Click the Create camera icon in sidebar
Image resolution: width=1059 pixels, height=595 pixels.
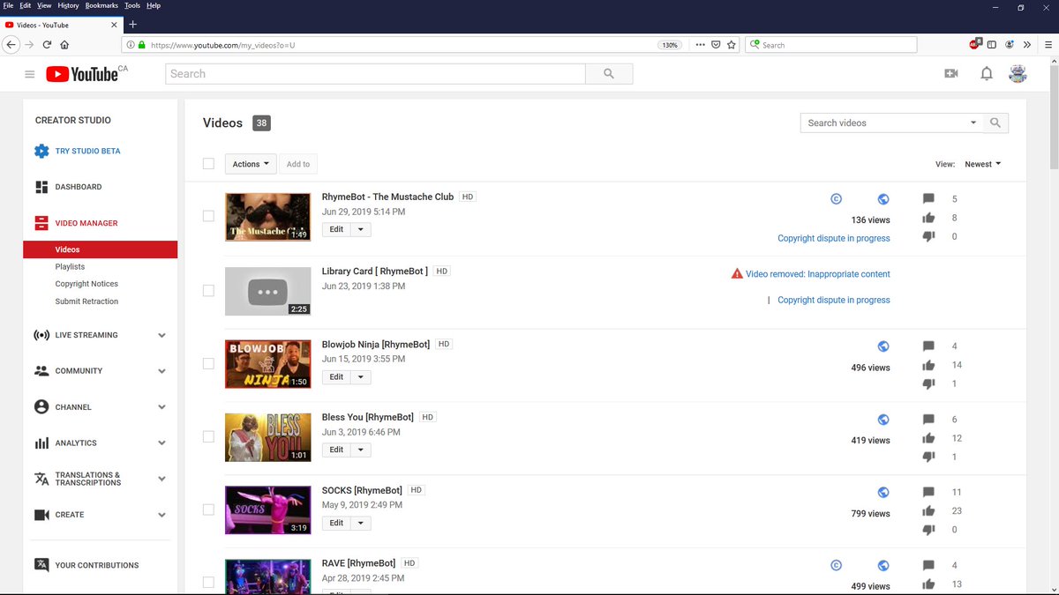point(41,515)
